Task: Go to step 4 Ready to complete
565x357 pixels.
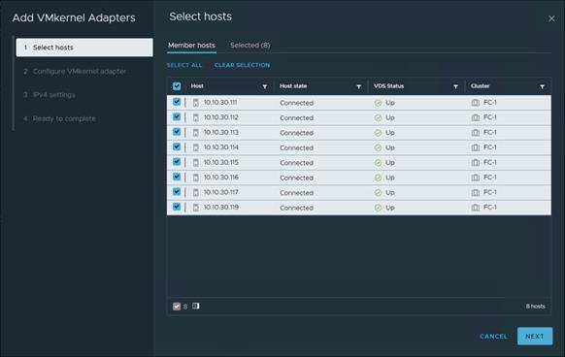Action: tap(59, 118)
